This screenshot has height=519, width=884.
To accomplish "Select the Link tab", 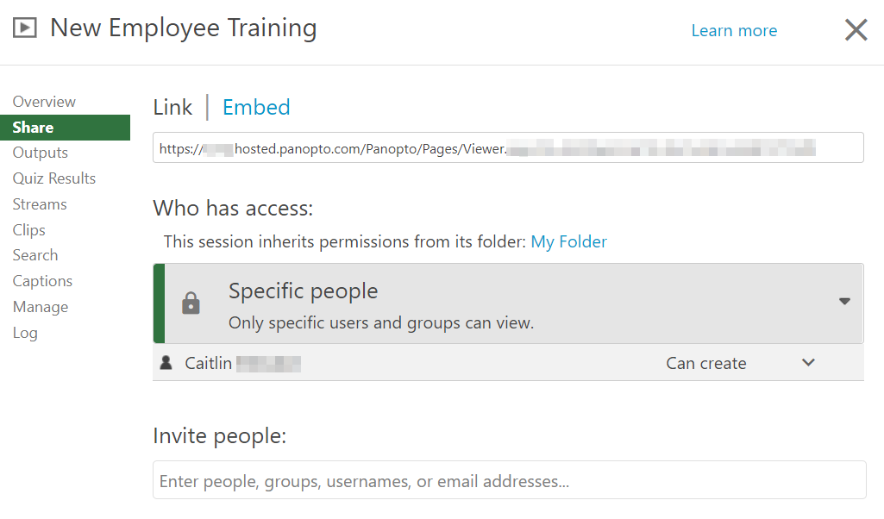I will pyautogui.click(x=172, y=107).
